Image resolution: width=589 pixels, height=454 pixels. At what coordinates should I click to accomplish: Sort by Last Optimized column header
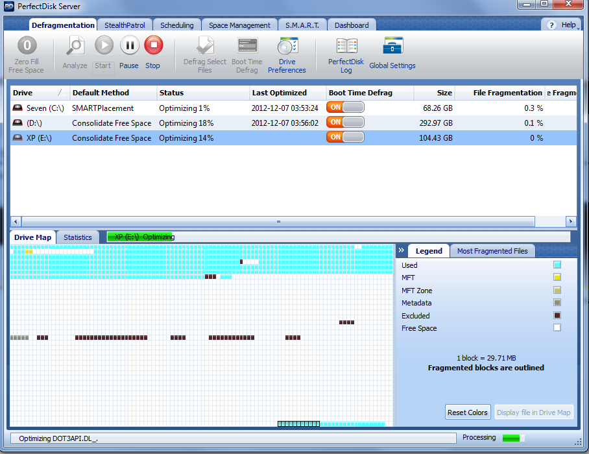pyautogui.click(x=288, y=93)
